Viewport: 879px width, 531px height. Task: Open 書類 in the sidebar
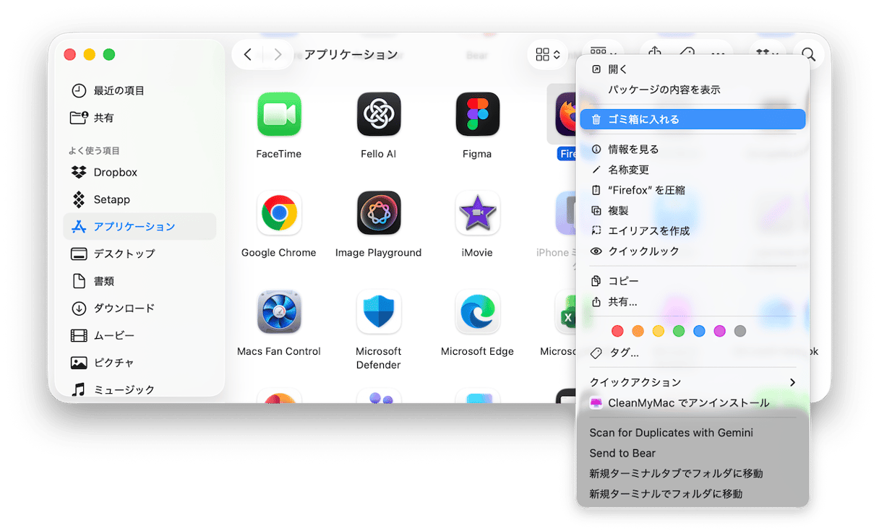coord(140,281)
